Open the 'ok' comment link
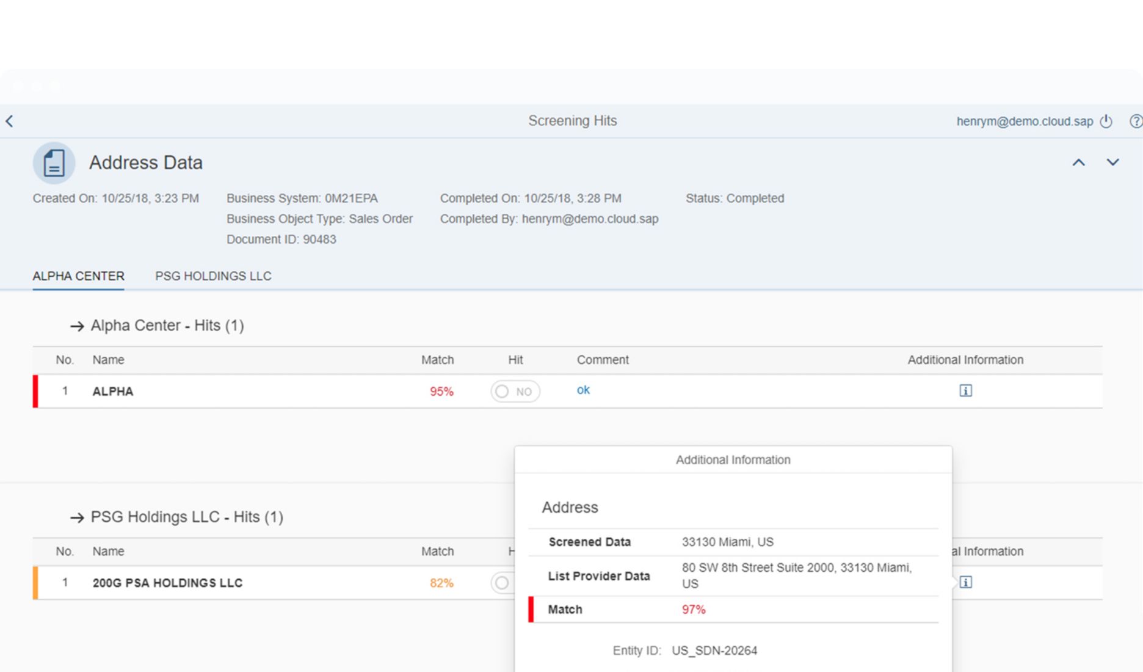This screenshot has height=672, width=1143. [583, 390]
